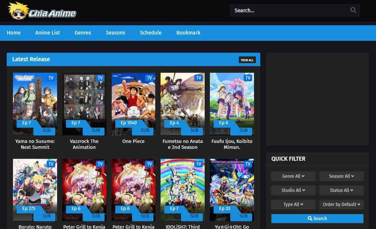Open the IDOLiSH7: Third title link

(183, 227)
